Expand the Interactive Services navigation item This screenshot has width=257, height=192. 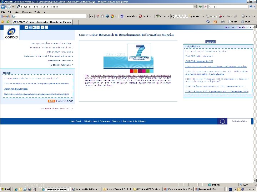pos(60,60)
